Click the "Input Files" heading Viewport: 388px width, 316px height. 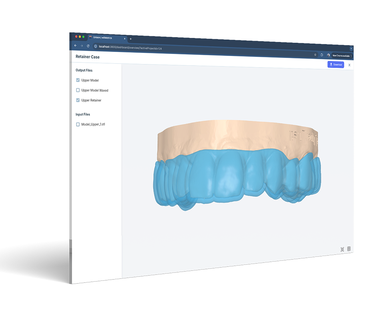point(82,114)
